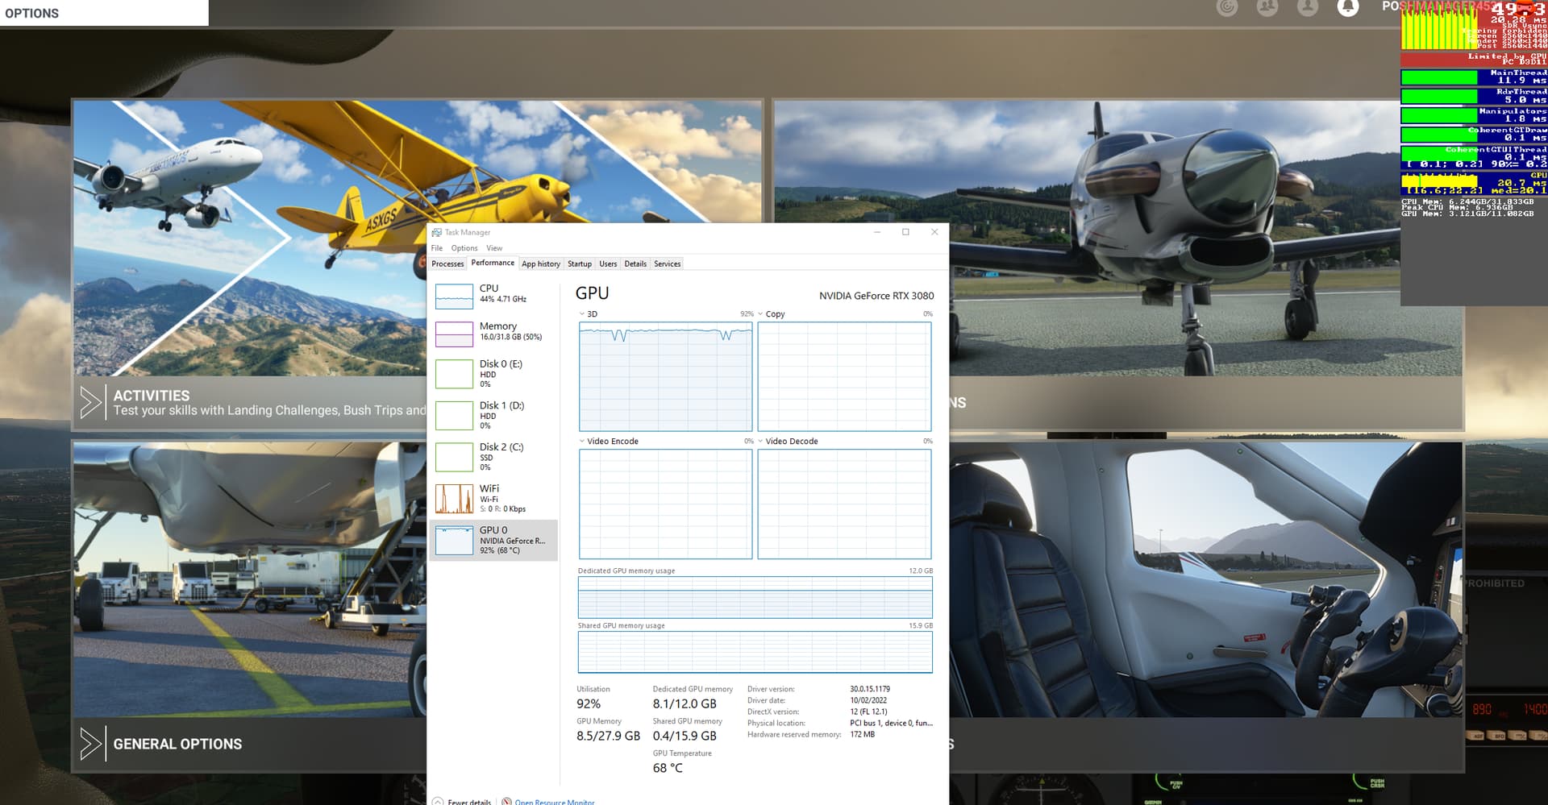The image size is (1548, 805).
Task: Expand the Video Decode engine dropdown
Action: coord(760,442)
